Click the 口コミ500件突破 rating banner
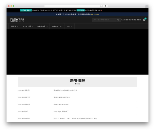 click(77, 14)
